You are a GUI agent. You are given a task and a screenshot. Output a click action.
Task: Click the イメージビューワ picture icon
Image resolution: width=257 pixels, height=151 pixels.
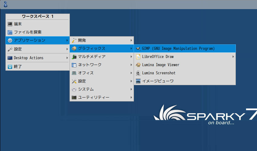pyautogui.click(x=138, y=81)
